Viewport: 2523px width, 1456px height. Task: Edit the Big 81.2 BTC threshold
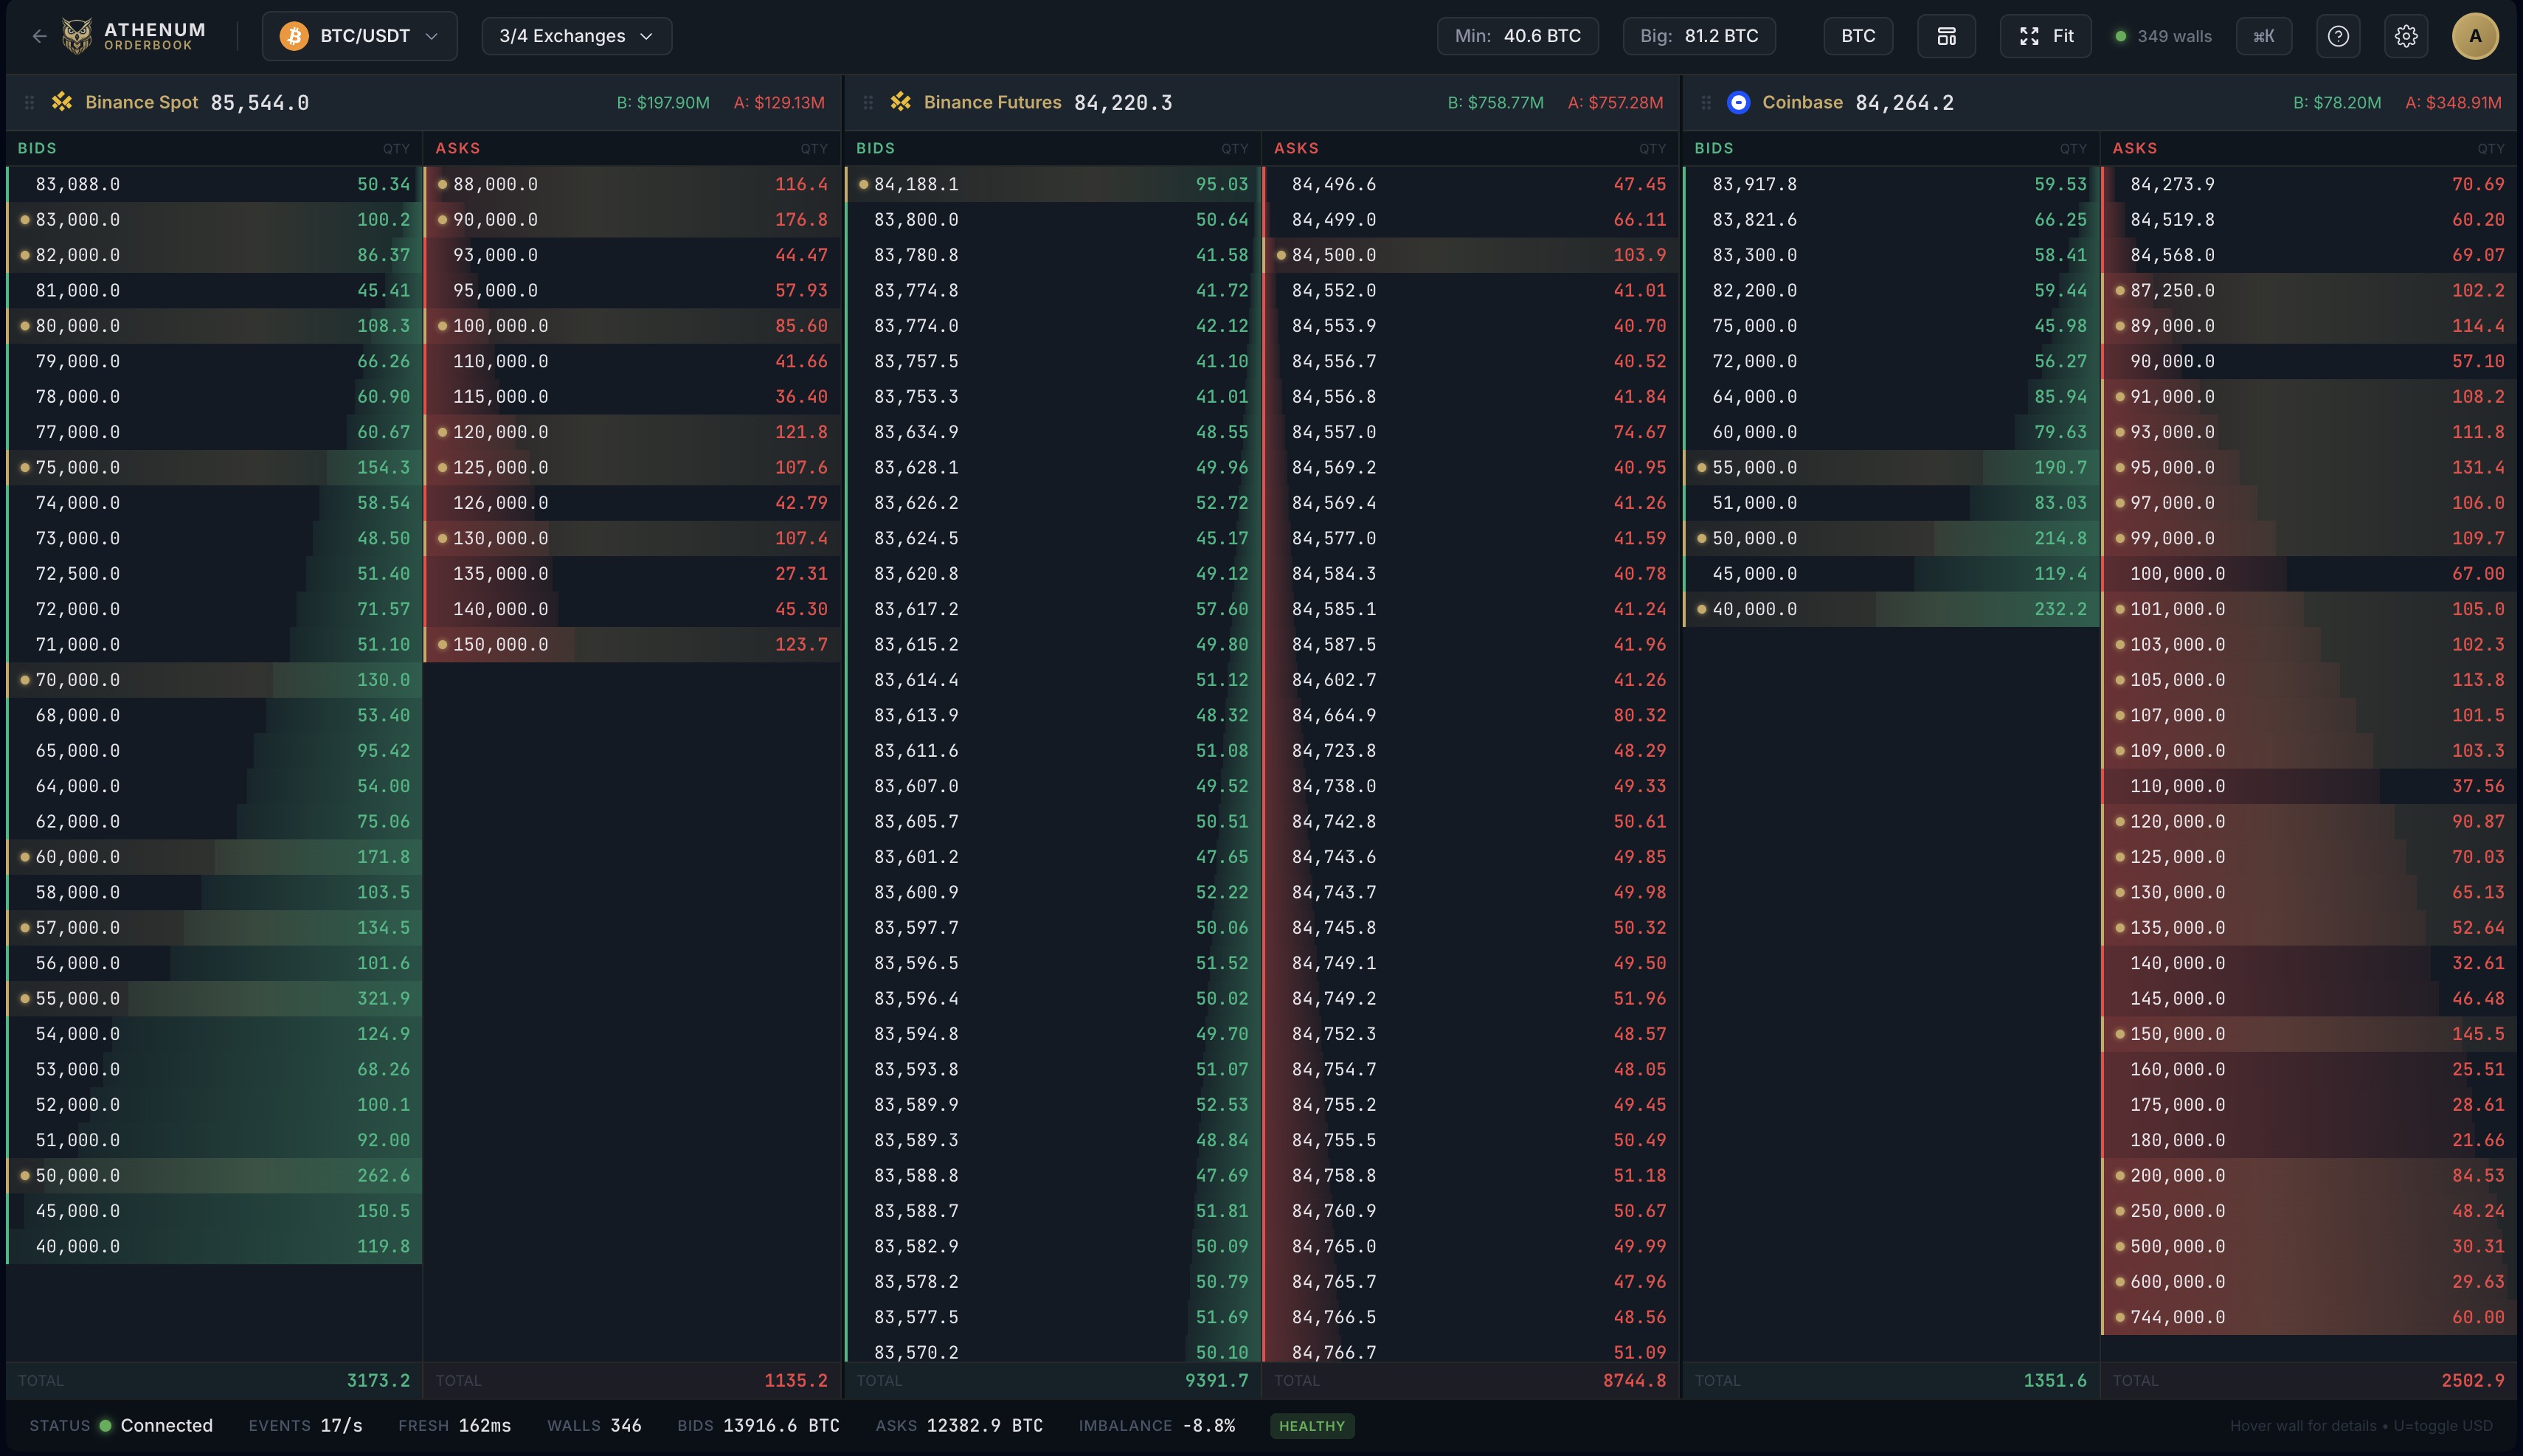1699,36
